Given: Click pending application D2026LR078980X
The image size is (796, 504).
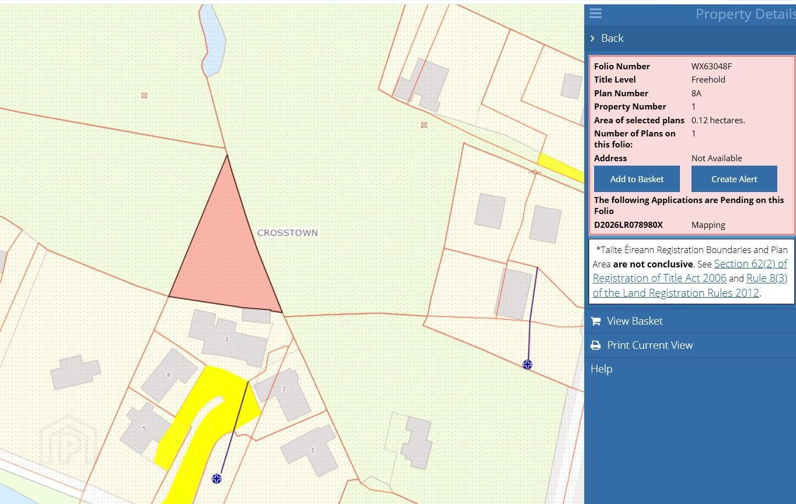Looking at the screenshot, I should click(628, 225).
